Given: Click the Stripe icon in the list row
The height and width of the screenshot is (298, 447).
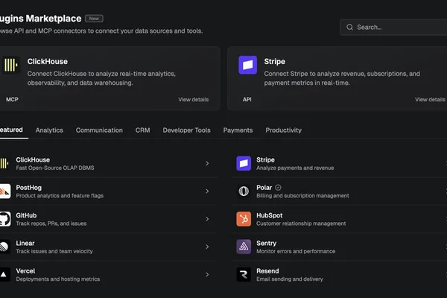Looking at the screenshot, I should pyautogui.click(x=244, y=163).
